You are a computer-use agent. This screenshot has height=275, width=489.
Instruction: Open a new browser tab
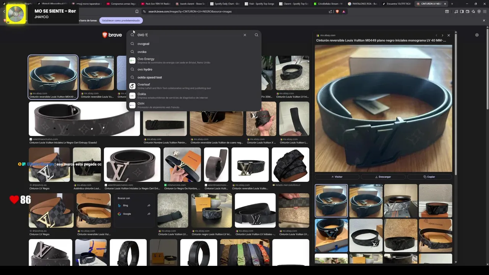coord(452,3)
